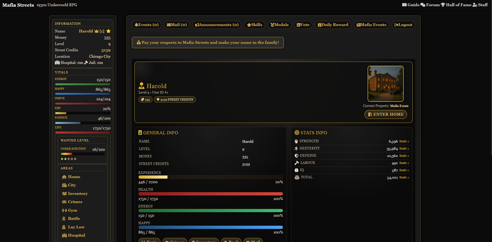Open the Hall of Fame link
The image size is (492, 242).
tap(456, 5)
